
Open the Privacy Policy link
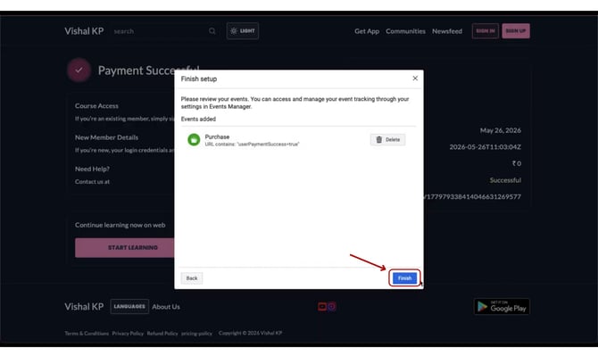(128, 333)
